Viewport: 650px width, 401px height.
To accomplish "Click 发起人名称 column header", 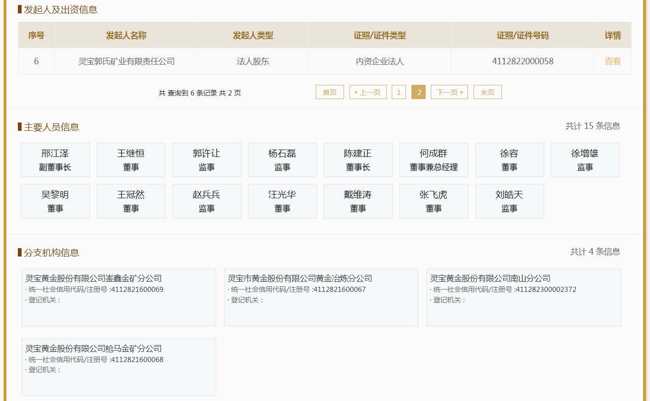I will click(126, 35).
